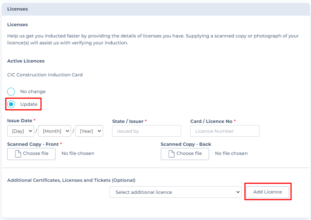Image resolution: width=311 pixels, height=220 pixels.
Task: Expand the Select additional licence dropdown
Action: tap(176, 192)
